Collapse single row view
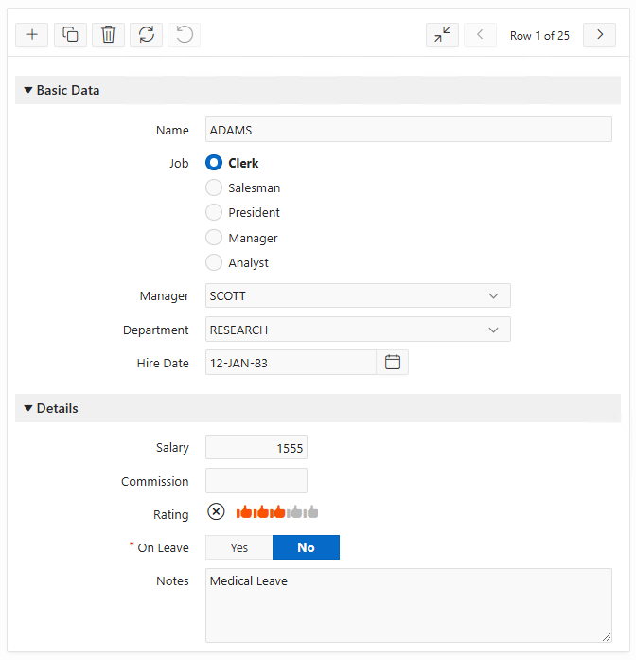The image size is (636, 660). click(442, 35)
